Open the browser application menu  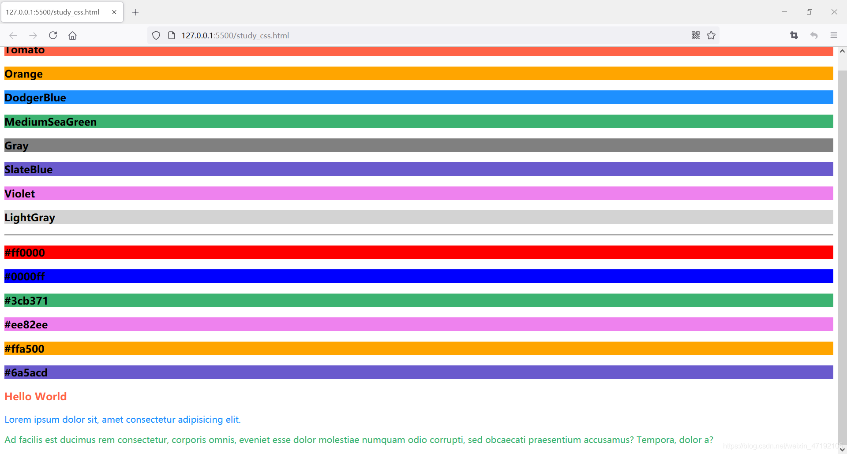click(x=834, y=35)
